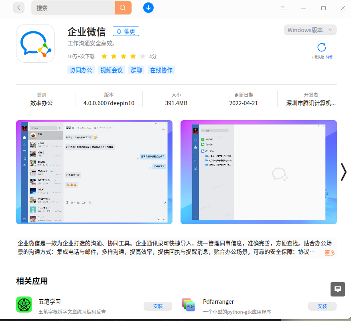This screenshot has width=351, height=321.
Task: Click into the 搜索 search field
Action: click(x=73, y=8)
